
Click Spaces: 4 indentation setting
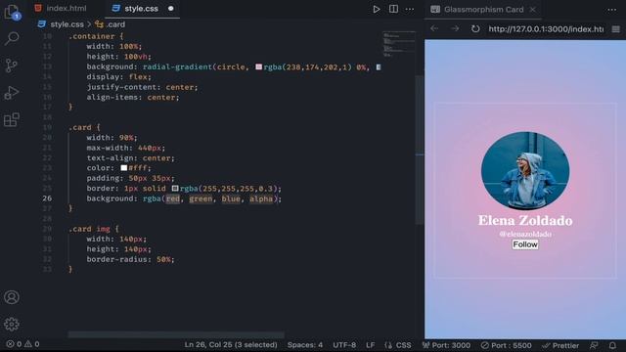(x=304, y=345)
